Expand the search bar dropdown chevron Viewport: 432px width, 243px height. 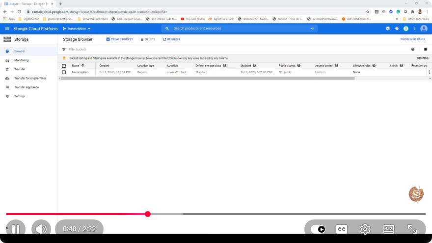[312, 28]
